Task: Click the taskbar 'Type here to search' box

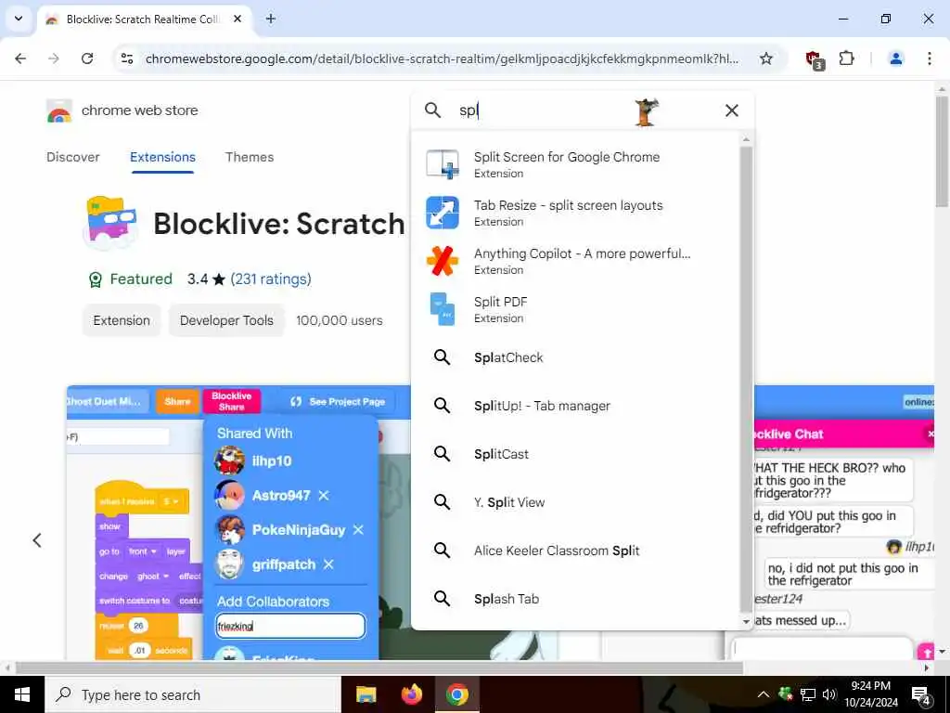Action: pyautogui.click(x=193, y=694)
